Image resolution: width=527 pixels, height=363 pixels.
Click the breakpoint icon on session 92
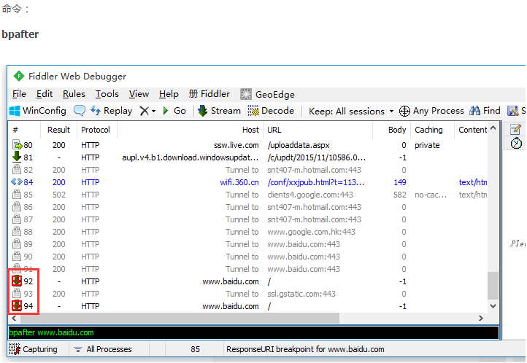[x=17, y=281]
